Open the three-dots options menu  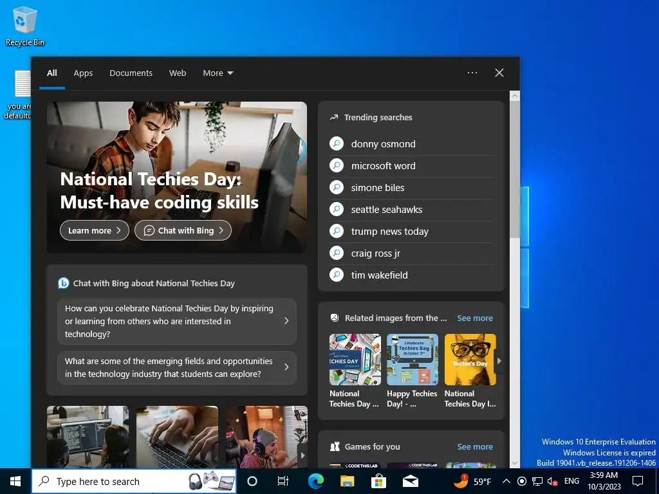click(x=472, y=73)
